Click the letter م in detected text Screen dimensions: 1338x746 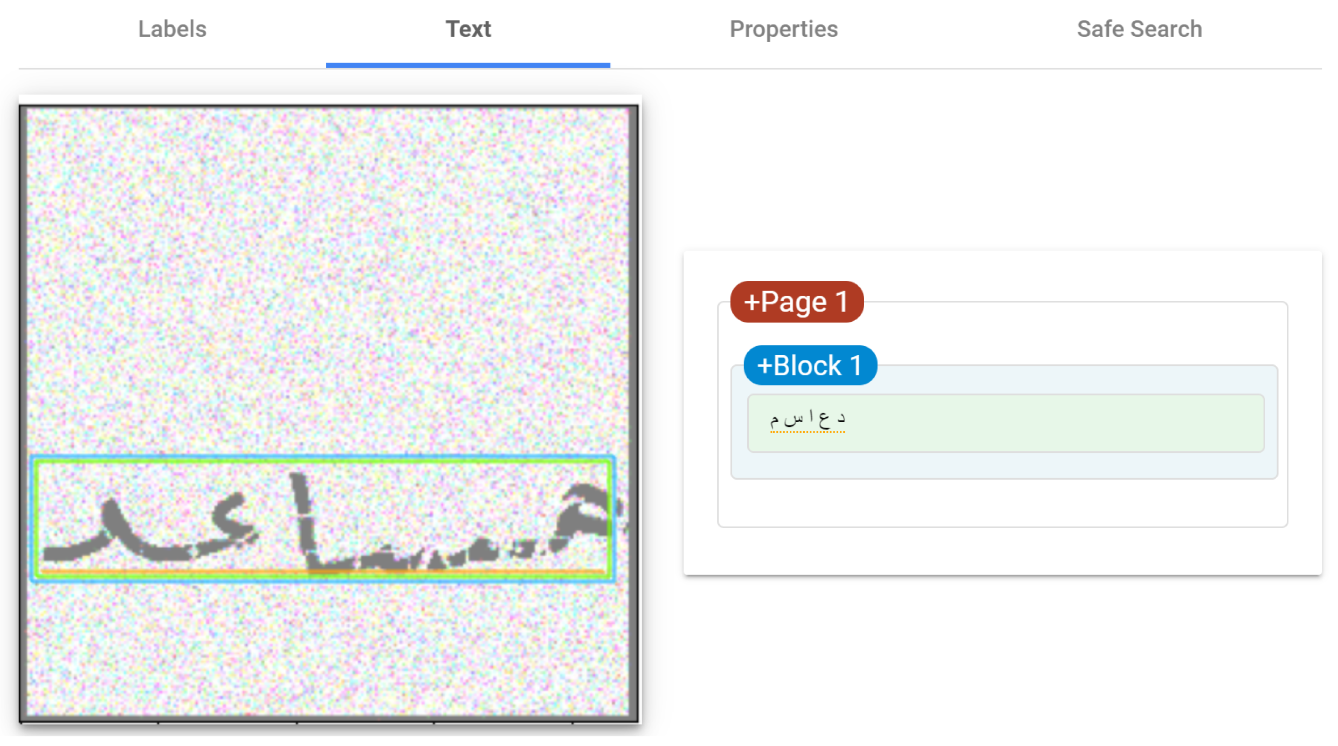tap(775, 419)
